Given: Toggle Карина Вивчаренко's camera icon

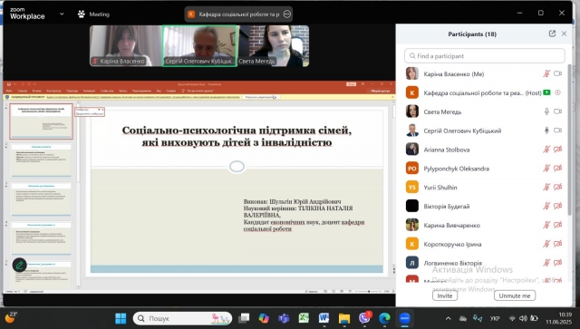Looking at the screenshot, I should (x=558, y=225).
